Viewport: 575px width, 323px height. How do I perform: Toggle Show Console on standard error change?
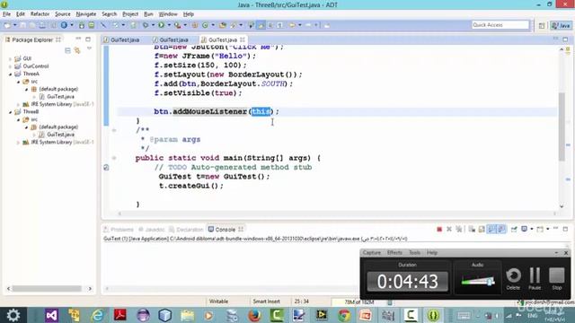tap(501, 230)
